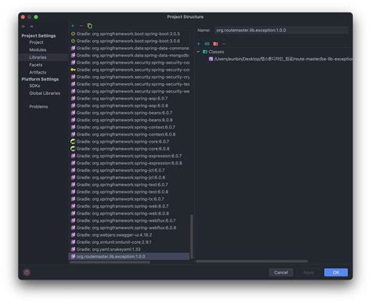
Task: Select the spring-security-cry library row
Action: point(130,77)
